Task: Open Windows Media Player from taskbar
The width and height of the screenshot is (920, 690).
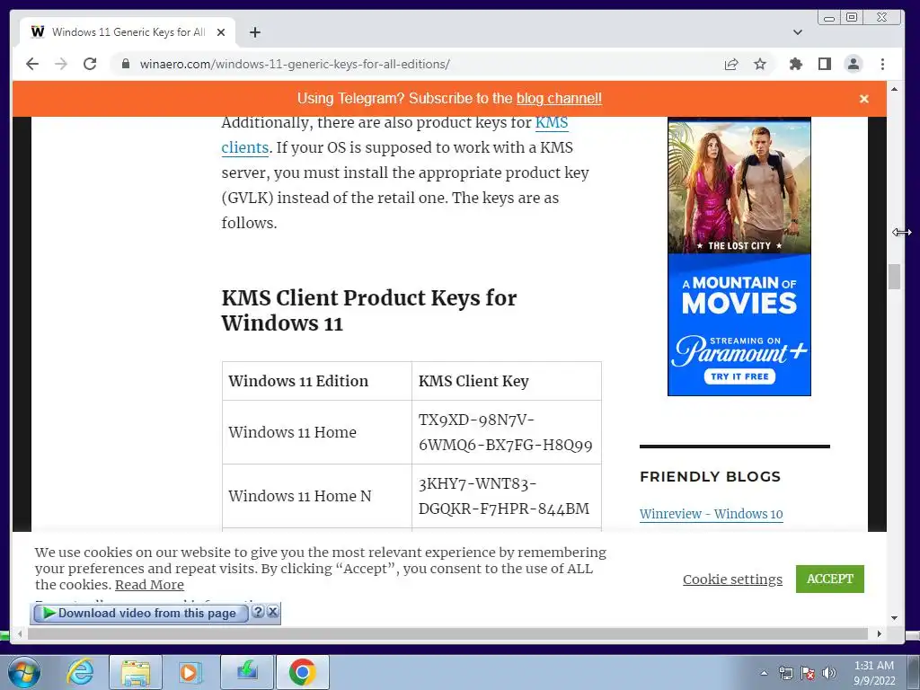Action: coord(190,672)
